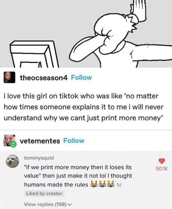Click the green reblog badge icon

point(13,144)
